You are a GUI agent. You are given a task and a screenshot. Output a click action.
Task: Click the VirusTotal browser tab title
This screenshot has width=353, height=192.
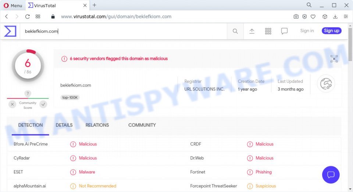point(45,6)
